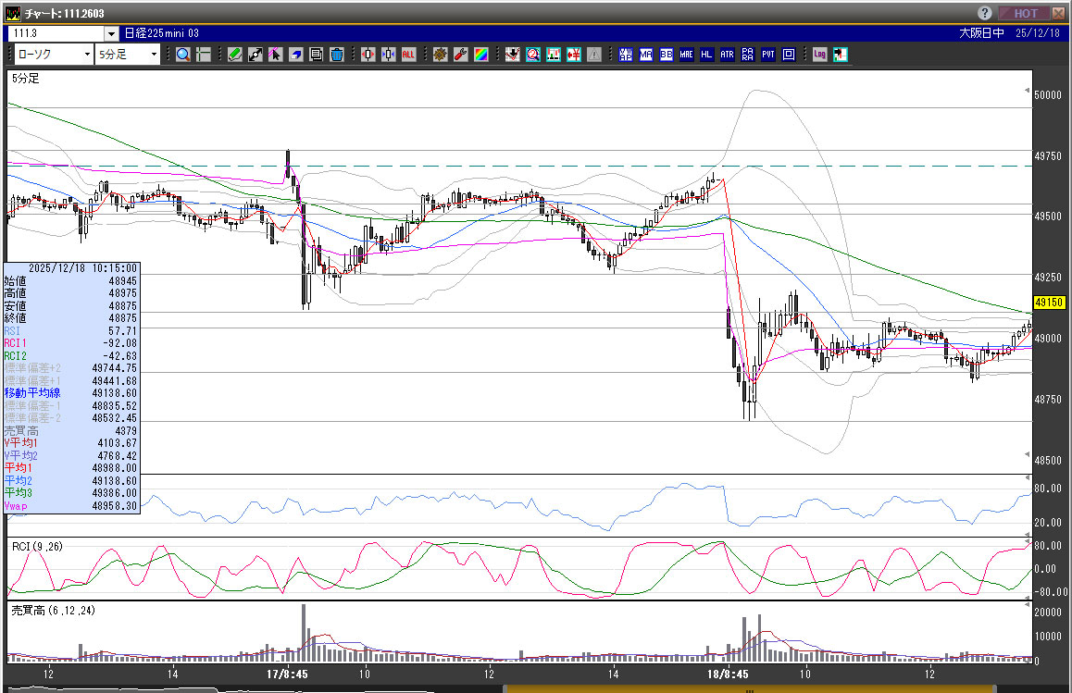Click the red ALL candles icon
The image size is (1072, 693).
click(408, 55)
